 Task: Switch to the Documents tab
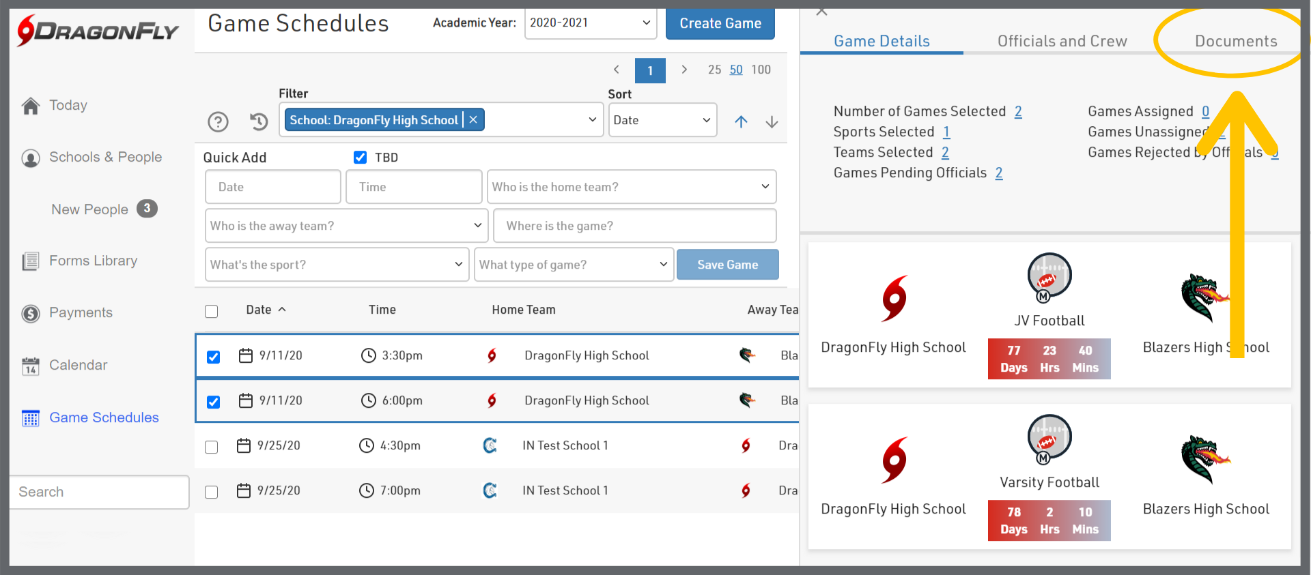(1235, 41)
